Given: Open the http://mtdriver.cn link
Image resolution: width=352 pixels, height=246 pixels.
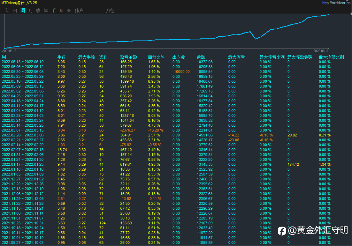Looking at the screenshot, I should [x=336, y=3].
